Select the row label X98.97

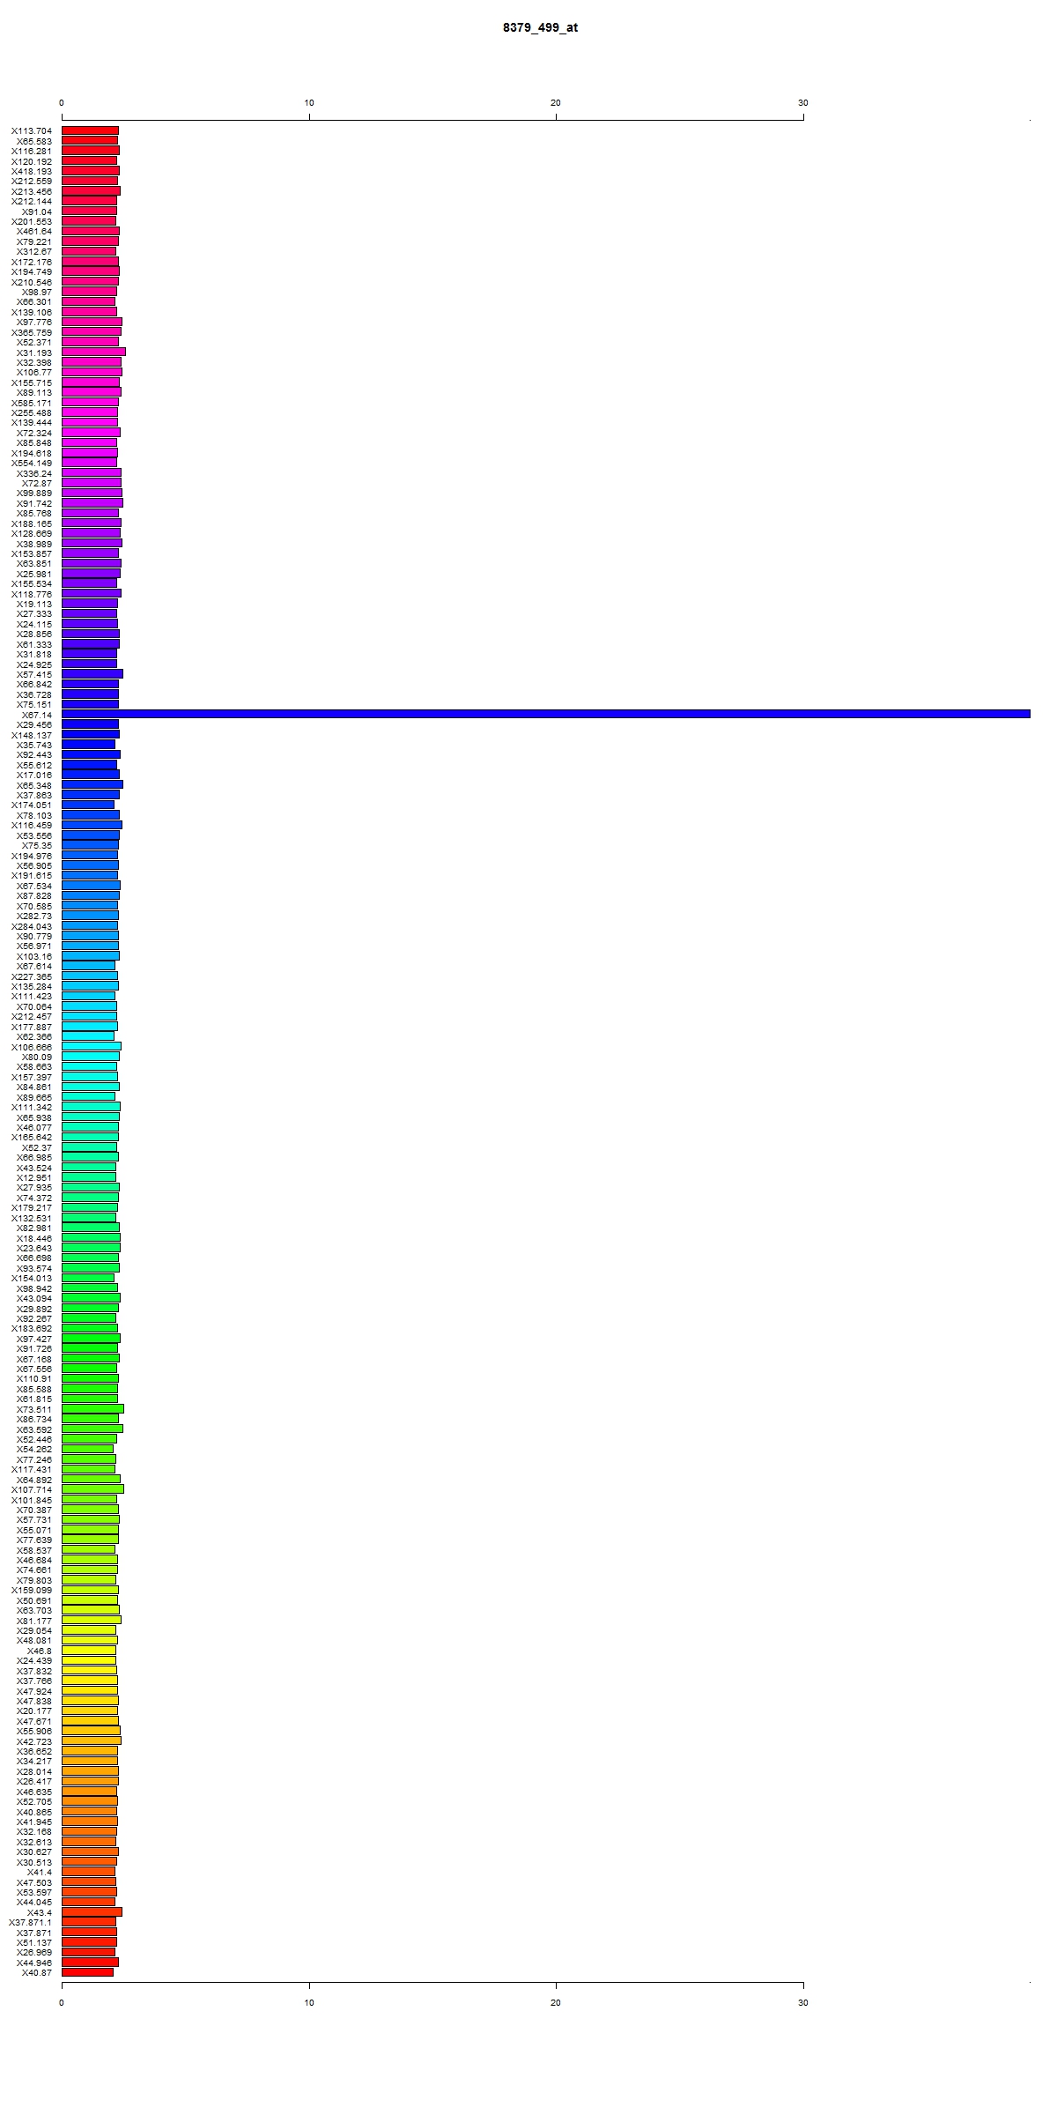coord(37,292)
